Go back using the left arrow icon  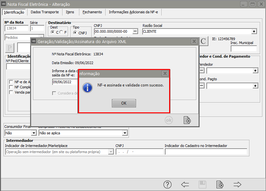tap(185, 185)
